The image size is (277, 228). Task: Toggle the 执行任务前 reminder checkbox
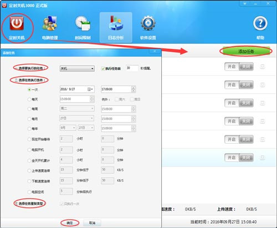pos(103,69)
